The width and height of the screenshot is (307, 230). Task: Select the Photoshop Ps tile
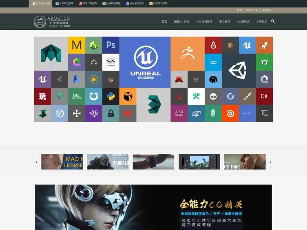(x=111, y=45)
